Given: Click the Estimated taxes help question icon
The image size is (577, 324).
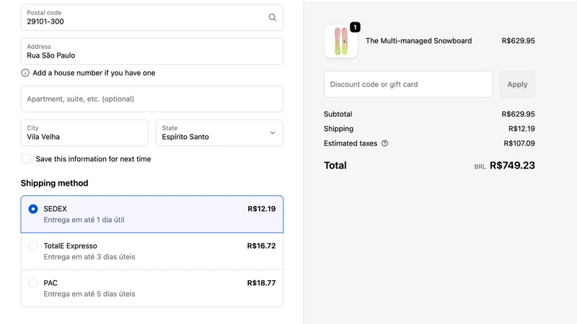Looking at the screenshot, I should pos(384,143).
